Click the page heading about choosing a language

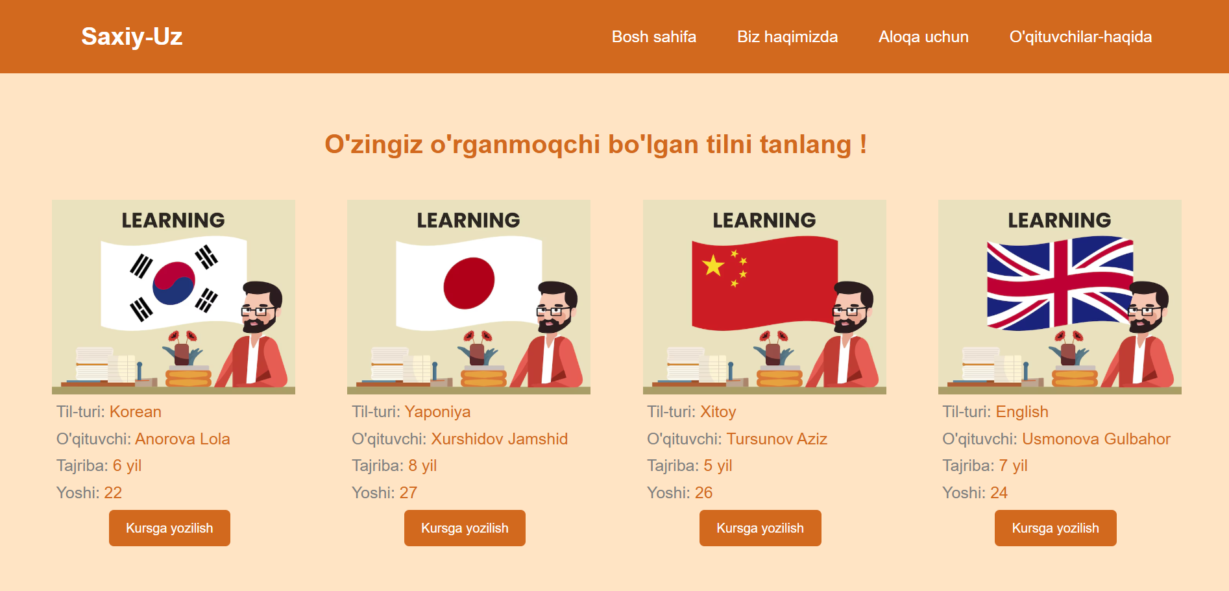[x=596, y=144]
